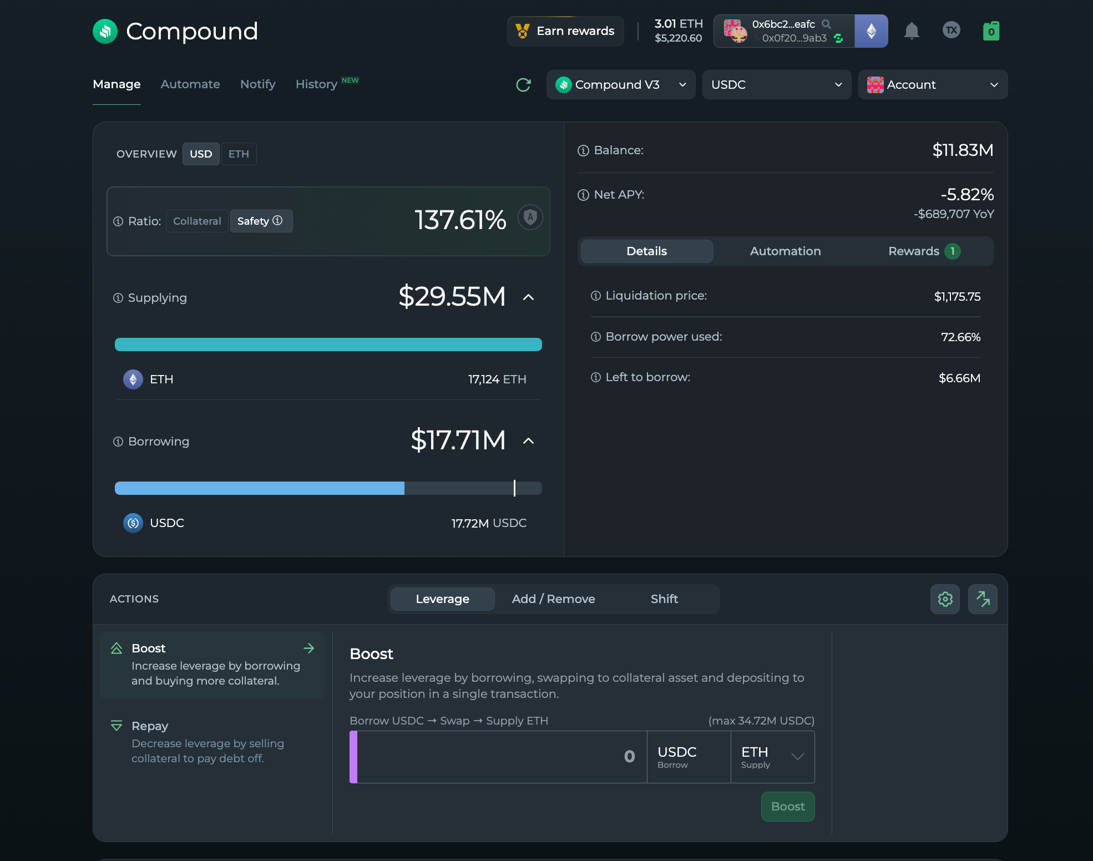This screenshot has width=1093, height=861.
Task: Choose the Repay action in the sidebar
Action: click(x=212, y=742)
